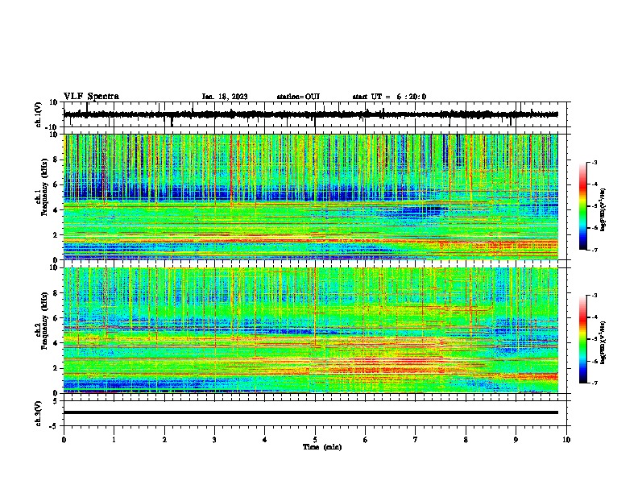Click the Time axis tick label "1"

tap(114, 440)
